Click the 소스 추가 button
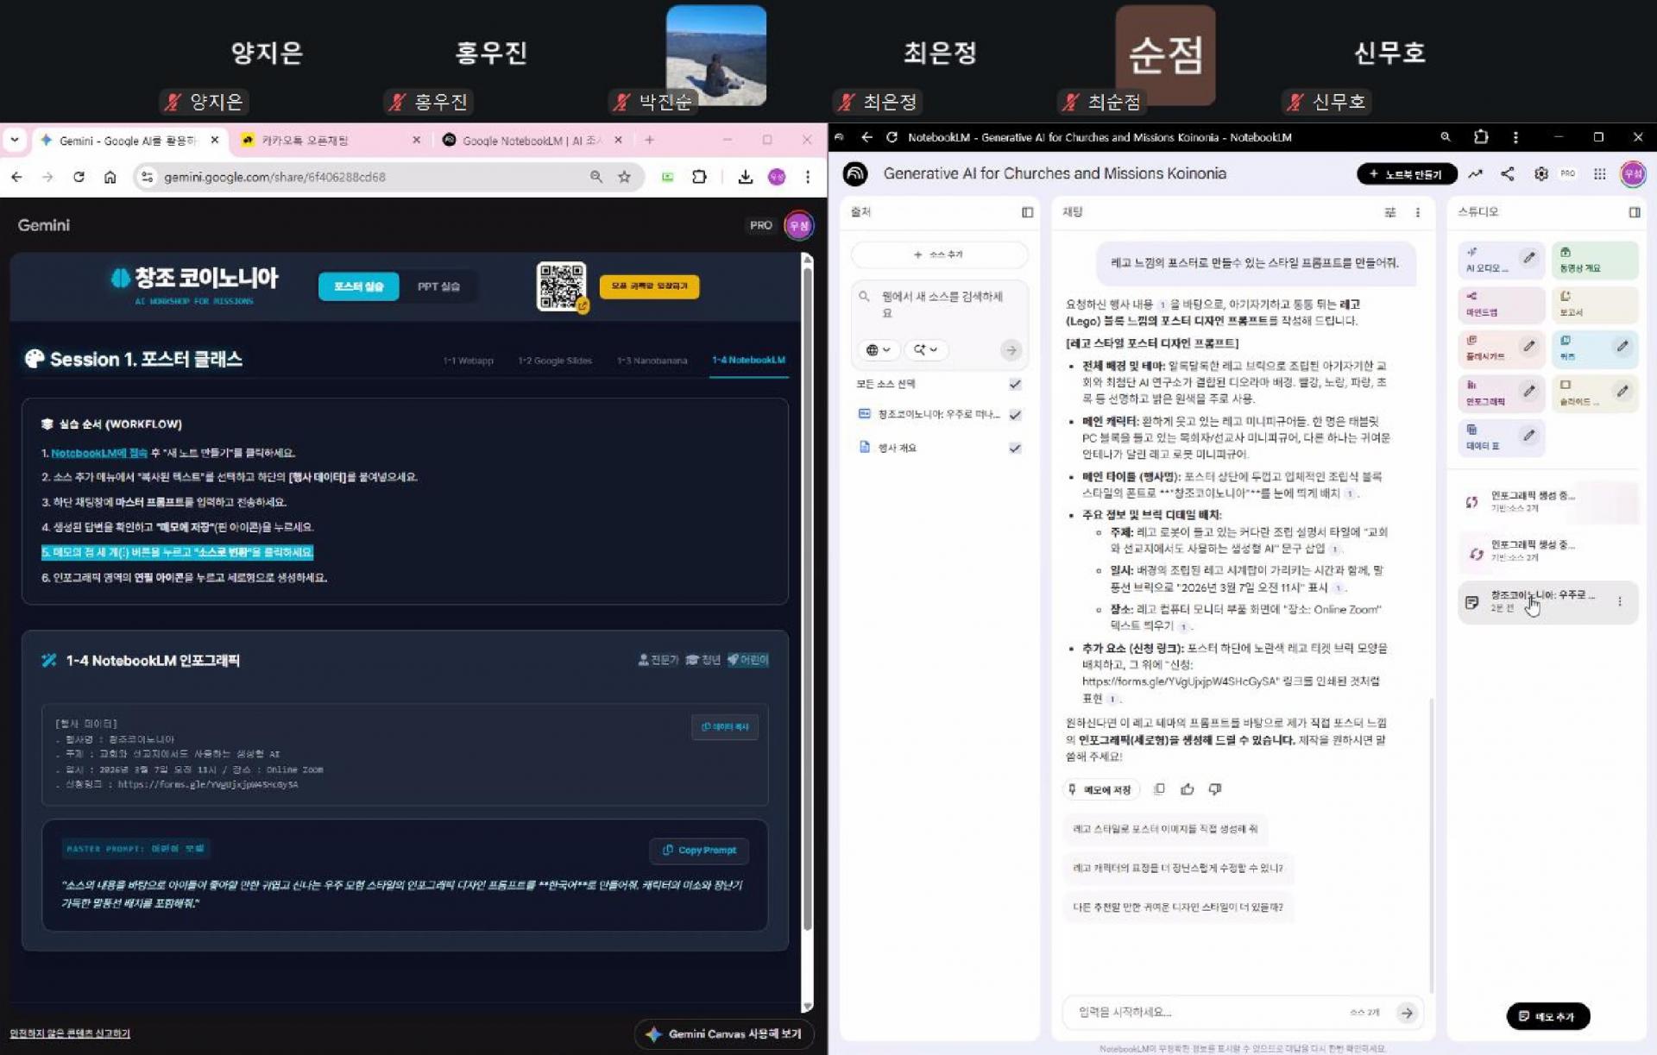Viewport: 1657px width, 1055px height. tap(939, 254)
